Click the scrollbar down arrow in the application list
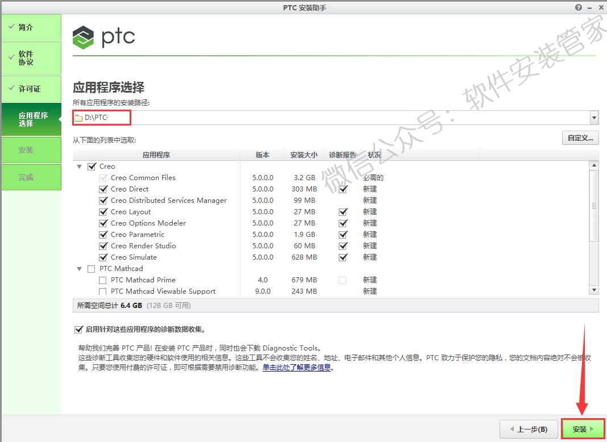The width and height of the screenshot is (607, 442). point(594,290)
